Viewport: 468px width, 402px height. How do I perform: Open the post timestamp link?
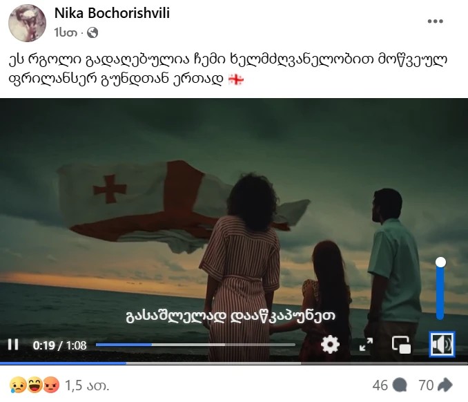[x=66, y=32]
